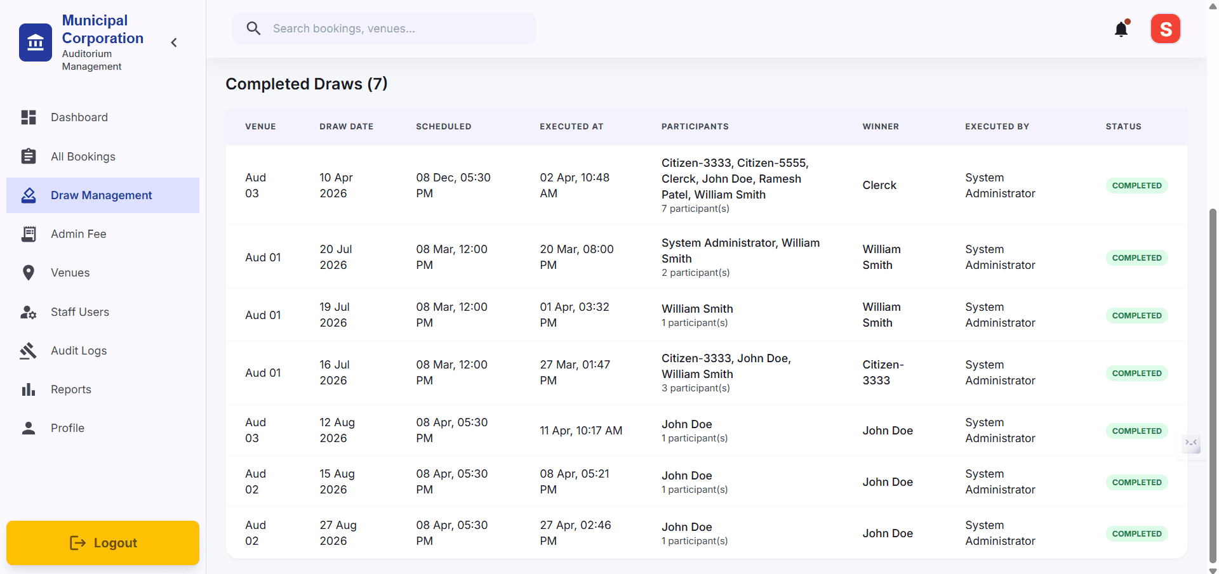The image size is (1219, 574).
Task: Click the '7 participant(s)' count text
Action: coord(695,209)
